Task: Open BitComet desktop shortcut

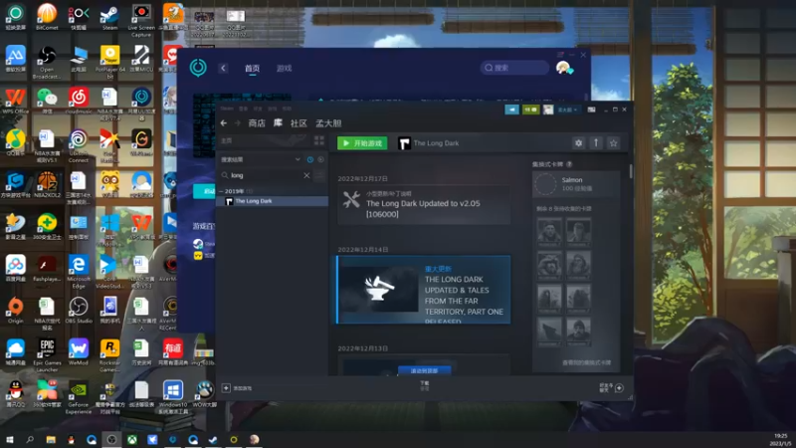Action: [x=47, y=17]
